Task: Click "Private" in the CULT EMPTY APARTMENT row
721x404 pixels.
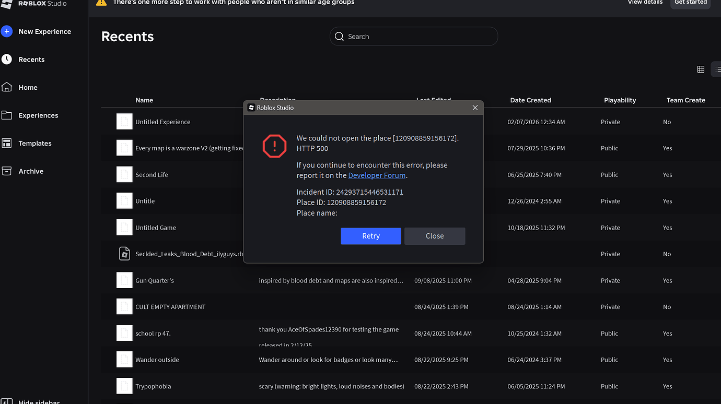Action: pyautogui.click(x=610, y=307)
